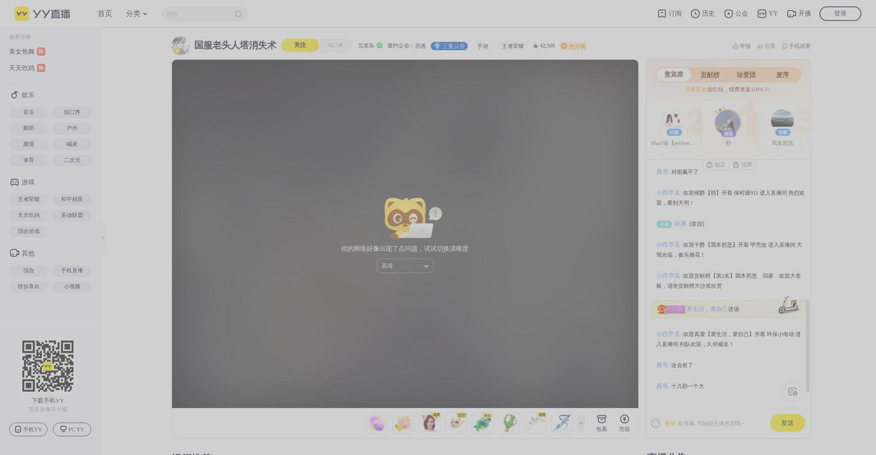
Task: Open 开通贵族 nobility link
Action: [695, 89]
